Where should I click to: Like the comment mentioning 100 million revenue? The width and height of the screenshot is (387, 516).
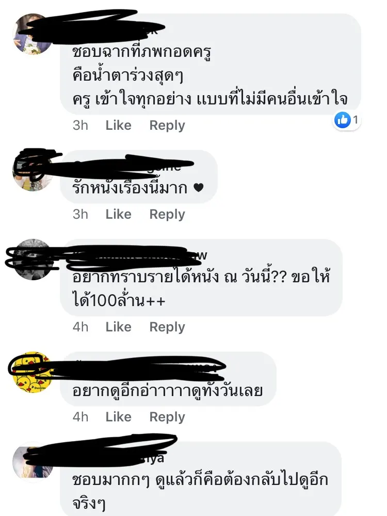click(x=118, y=327)
